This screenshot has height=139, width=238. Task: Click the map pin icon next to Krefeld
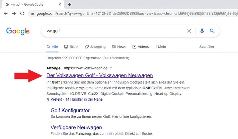coord(48,100)
